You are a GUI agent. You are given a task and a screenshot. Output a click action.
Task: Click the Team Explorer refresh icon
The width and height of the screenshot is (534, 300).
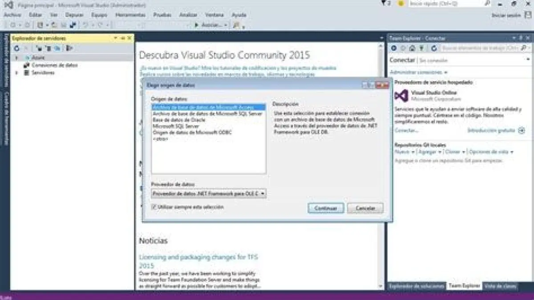click(434, 48)
